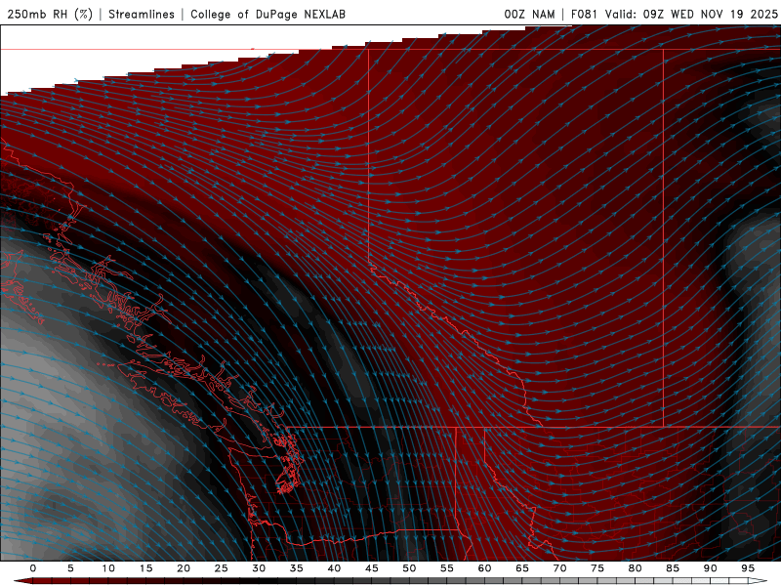Click the "Valid: 09Z WED NOV 19 2025" text
This screenshot has height=586, width=781.
691,14
